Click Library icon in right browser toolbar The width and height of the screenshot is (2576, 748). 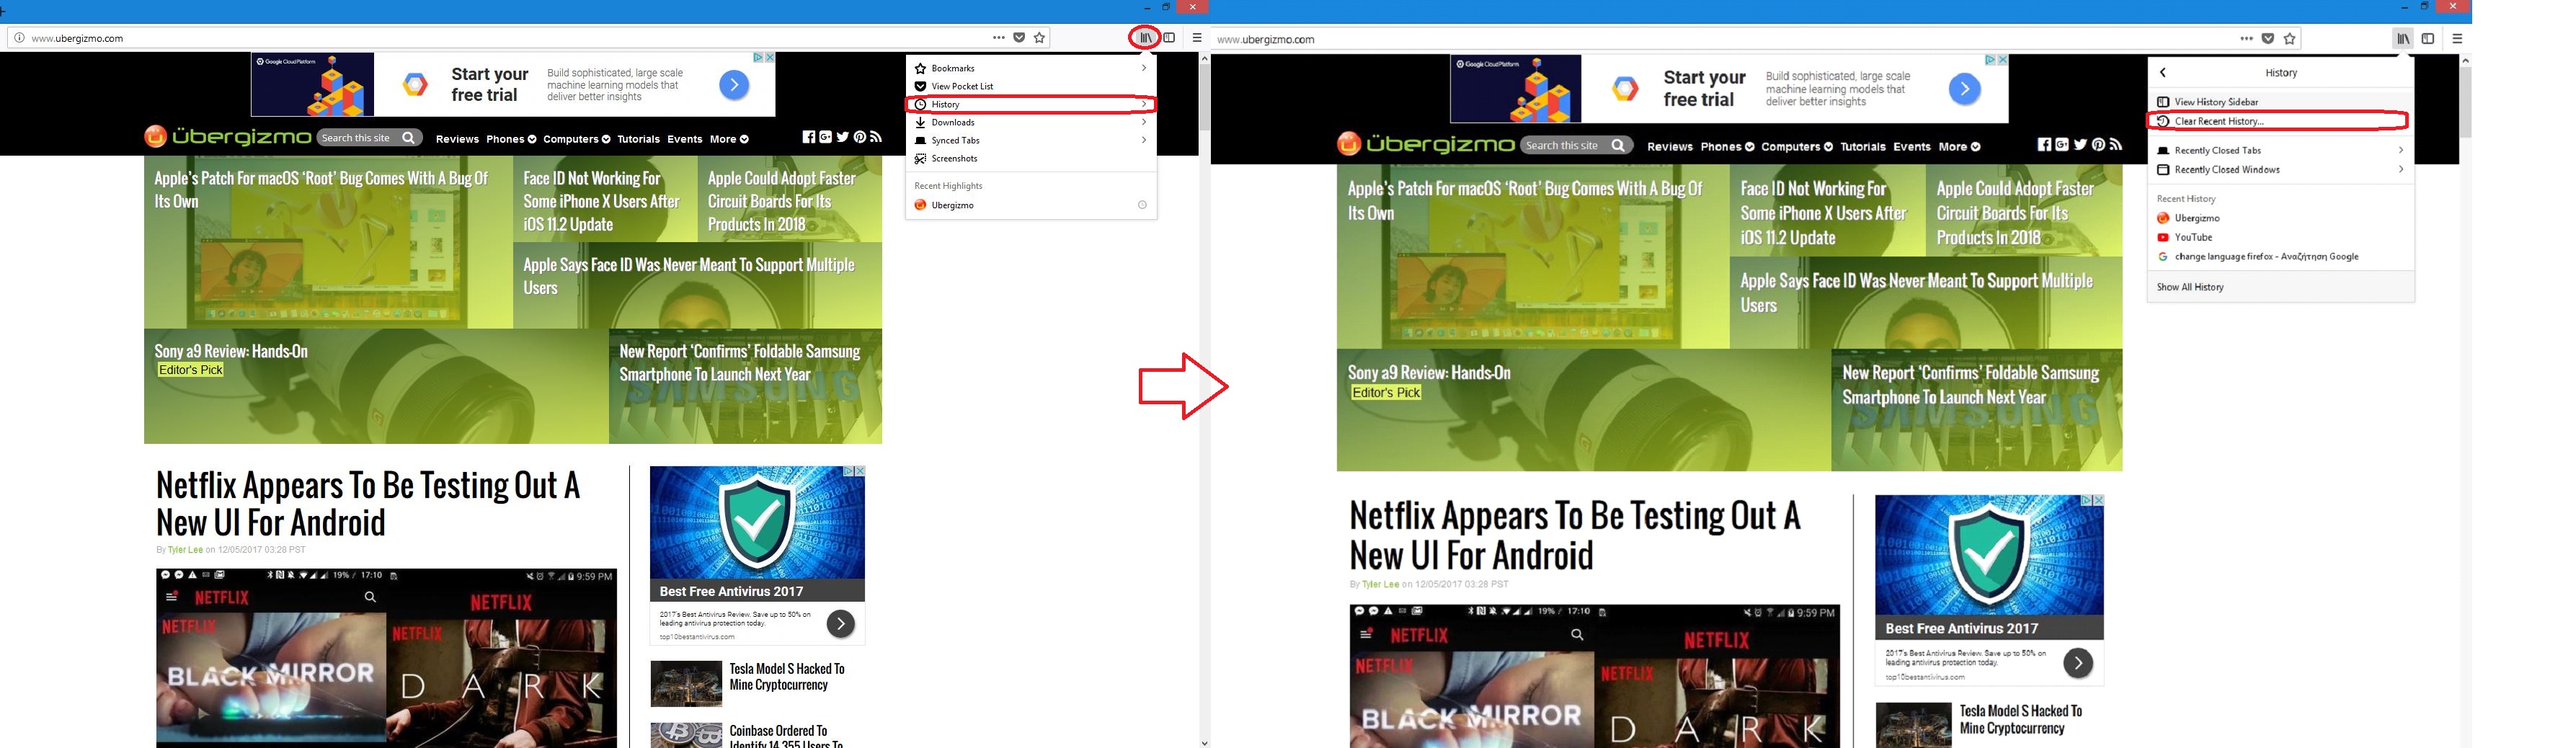click(2403, 39)
